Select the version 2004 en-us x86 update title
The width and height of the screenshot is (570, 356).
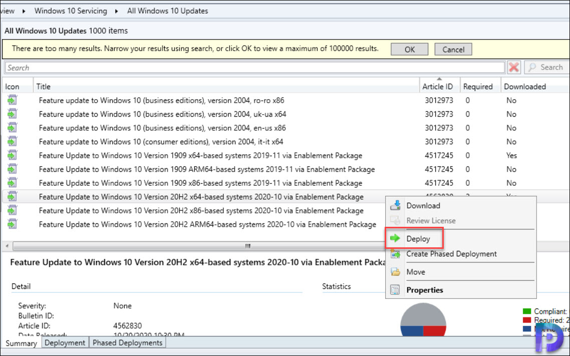[162, 128]
